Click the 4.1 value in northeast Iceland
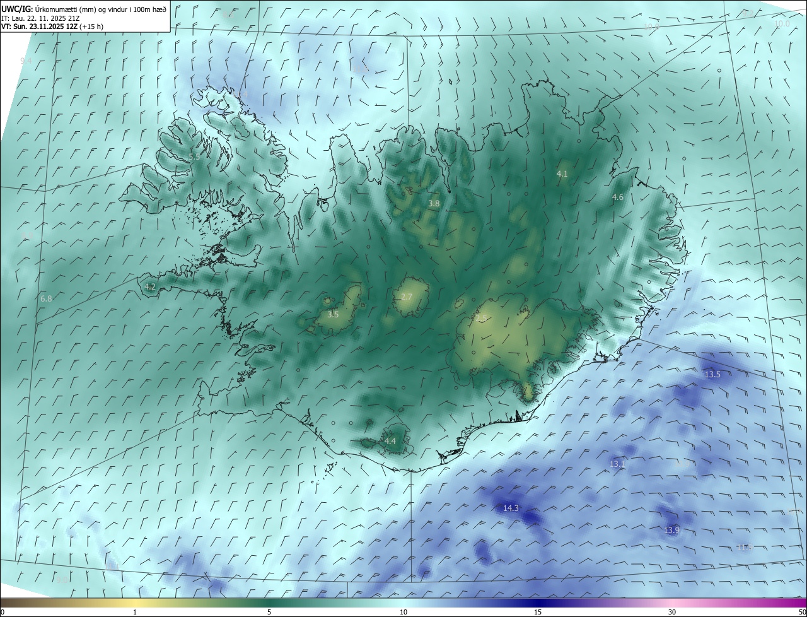This screenshot has height=617, width=807. coord(562,173)
